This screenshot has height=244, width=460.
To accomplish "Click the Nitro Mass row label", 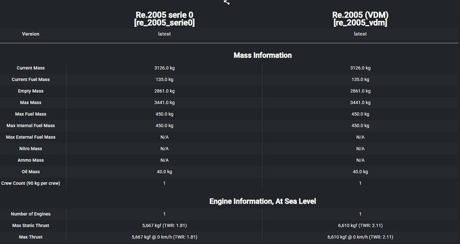I will pyautogui.click(x=31, y=149).
